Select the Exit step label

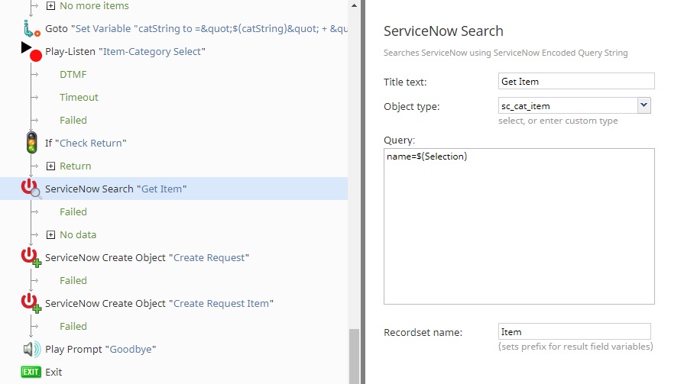[x=53, y=373]
